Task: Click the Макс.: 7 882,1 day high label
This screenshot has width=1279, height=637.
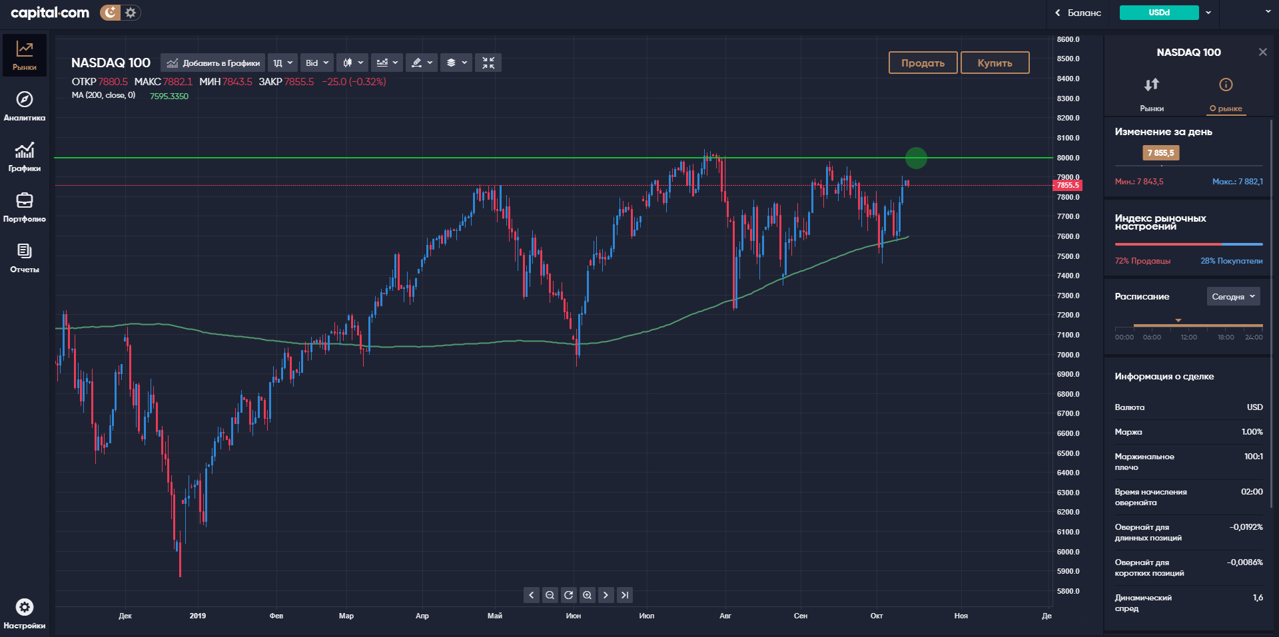Action: pos(1238,182)
